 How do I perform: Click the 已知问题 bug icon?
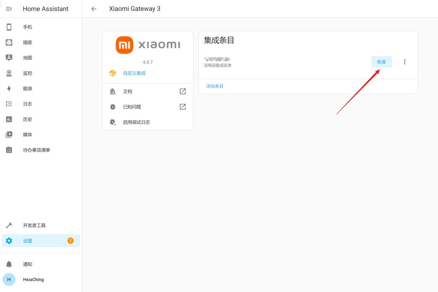point(113,106)
